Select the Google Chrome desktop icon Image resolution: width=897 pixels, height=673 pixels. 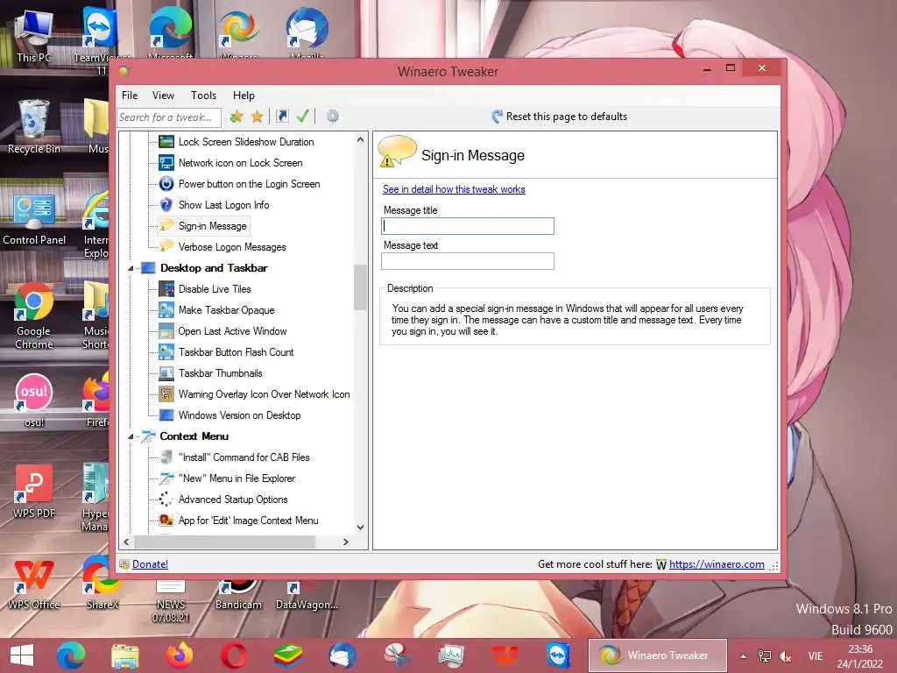[x=34, y=315]
